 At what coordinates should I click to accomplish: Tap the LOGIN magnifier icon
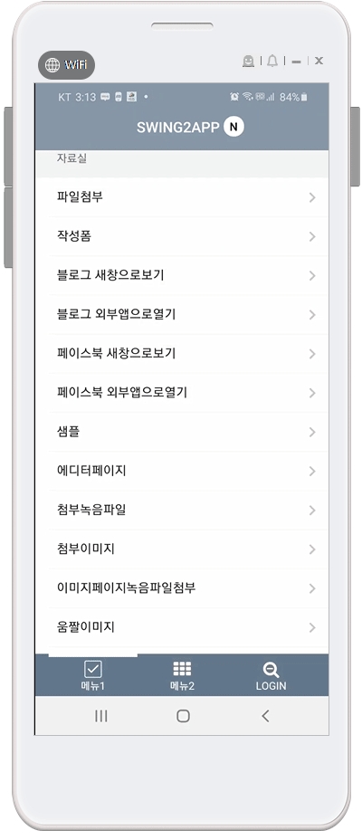point(271,669)
